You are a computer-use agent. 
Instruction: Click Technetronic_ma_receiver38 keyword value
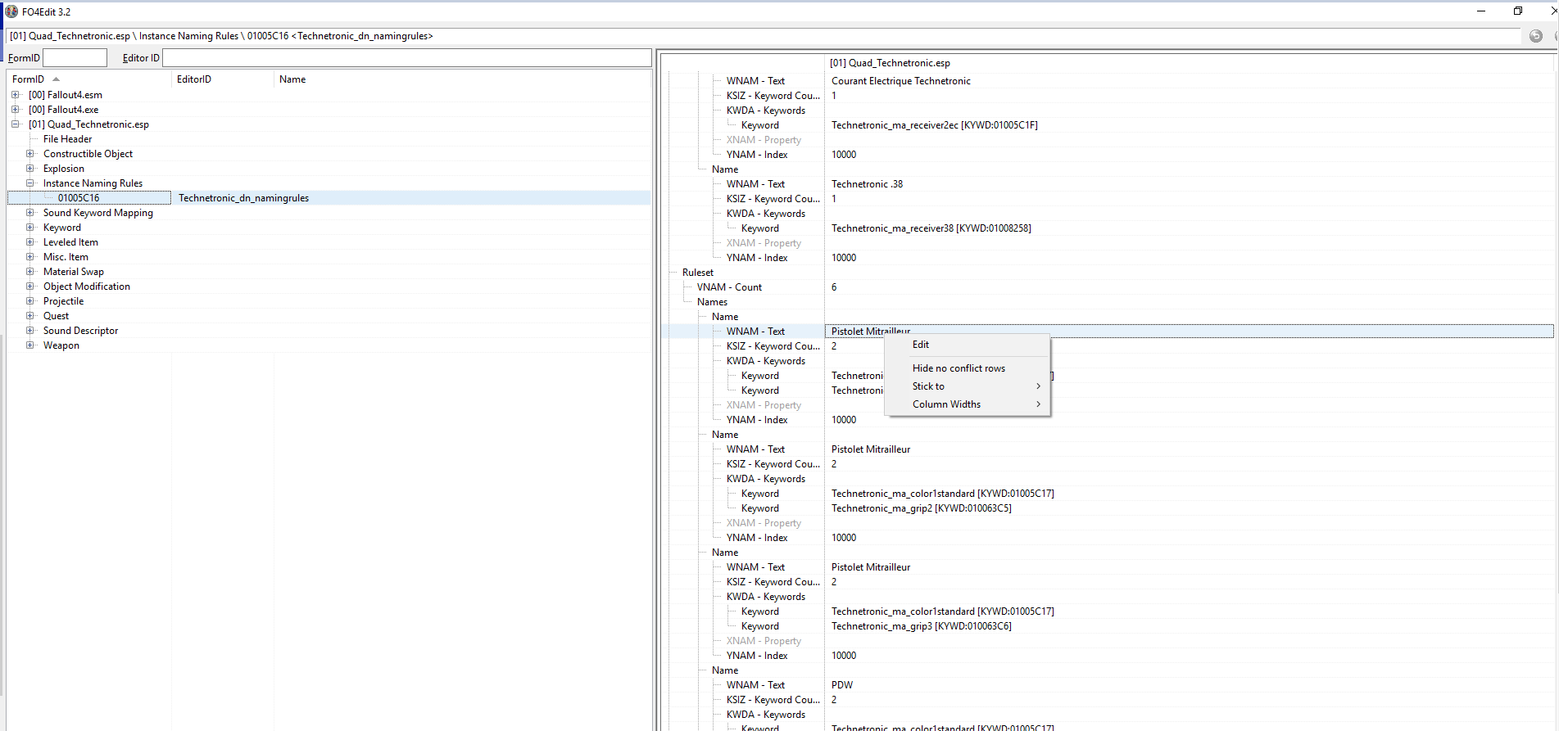931,228
